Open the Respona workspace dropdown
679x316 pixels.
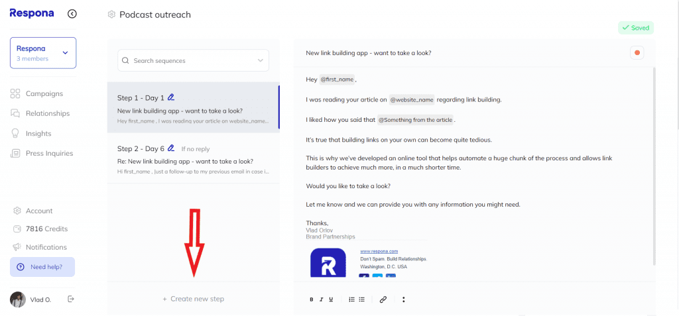click(x=43, y=53)
